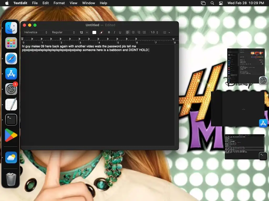
Task: Open the Regular typeface dropdown
Action: (63, 32)
